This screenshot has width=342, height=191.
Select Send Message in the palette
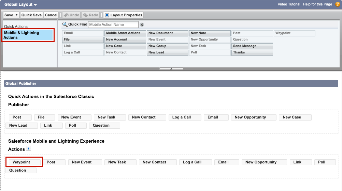[252, 46]
